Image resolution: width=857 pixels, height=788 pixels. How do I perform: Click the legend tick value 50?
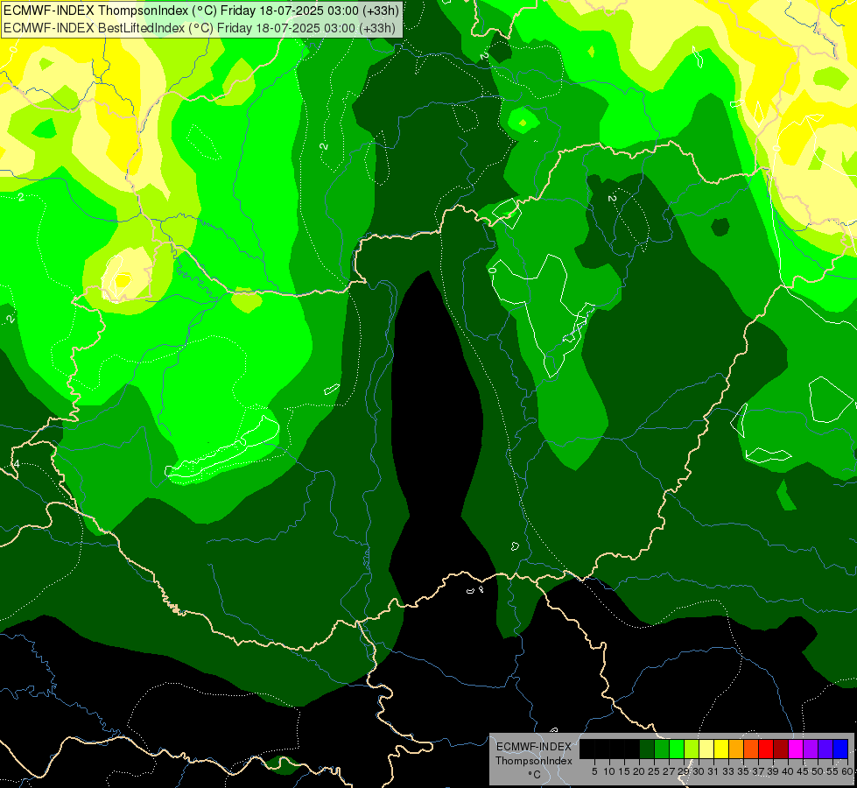(x=817, y=771)
